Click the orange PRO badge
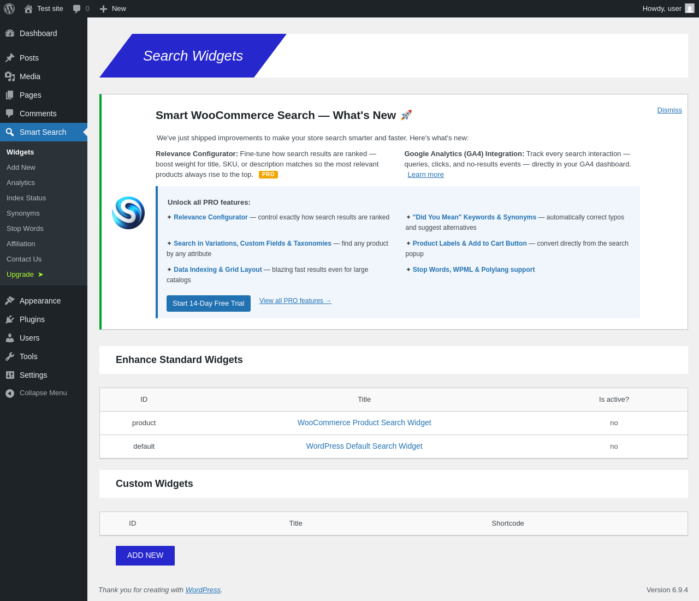Screen dimensions: 699x601 point(268,175)
